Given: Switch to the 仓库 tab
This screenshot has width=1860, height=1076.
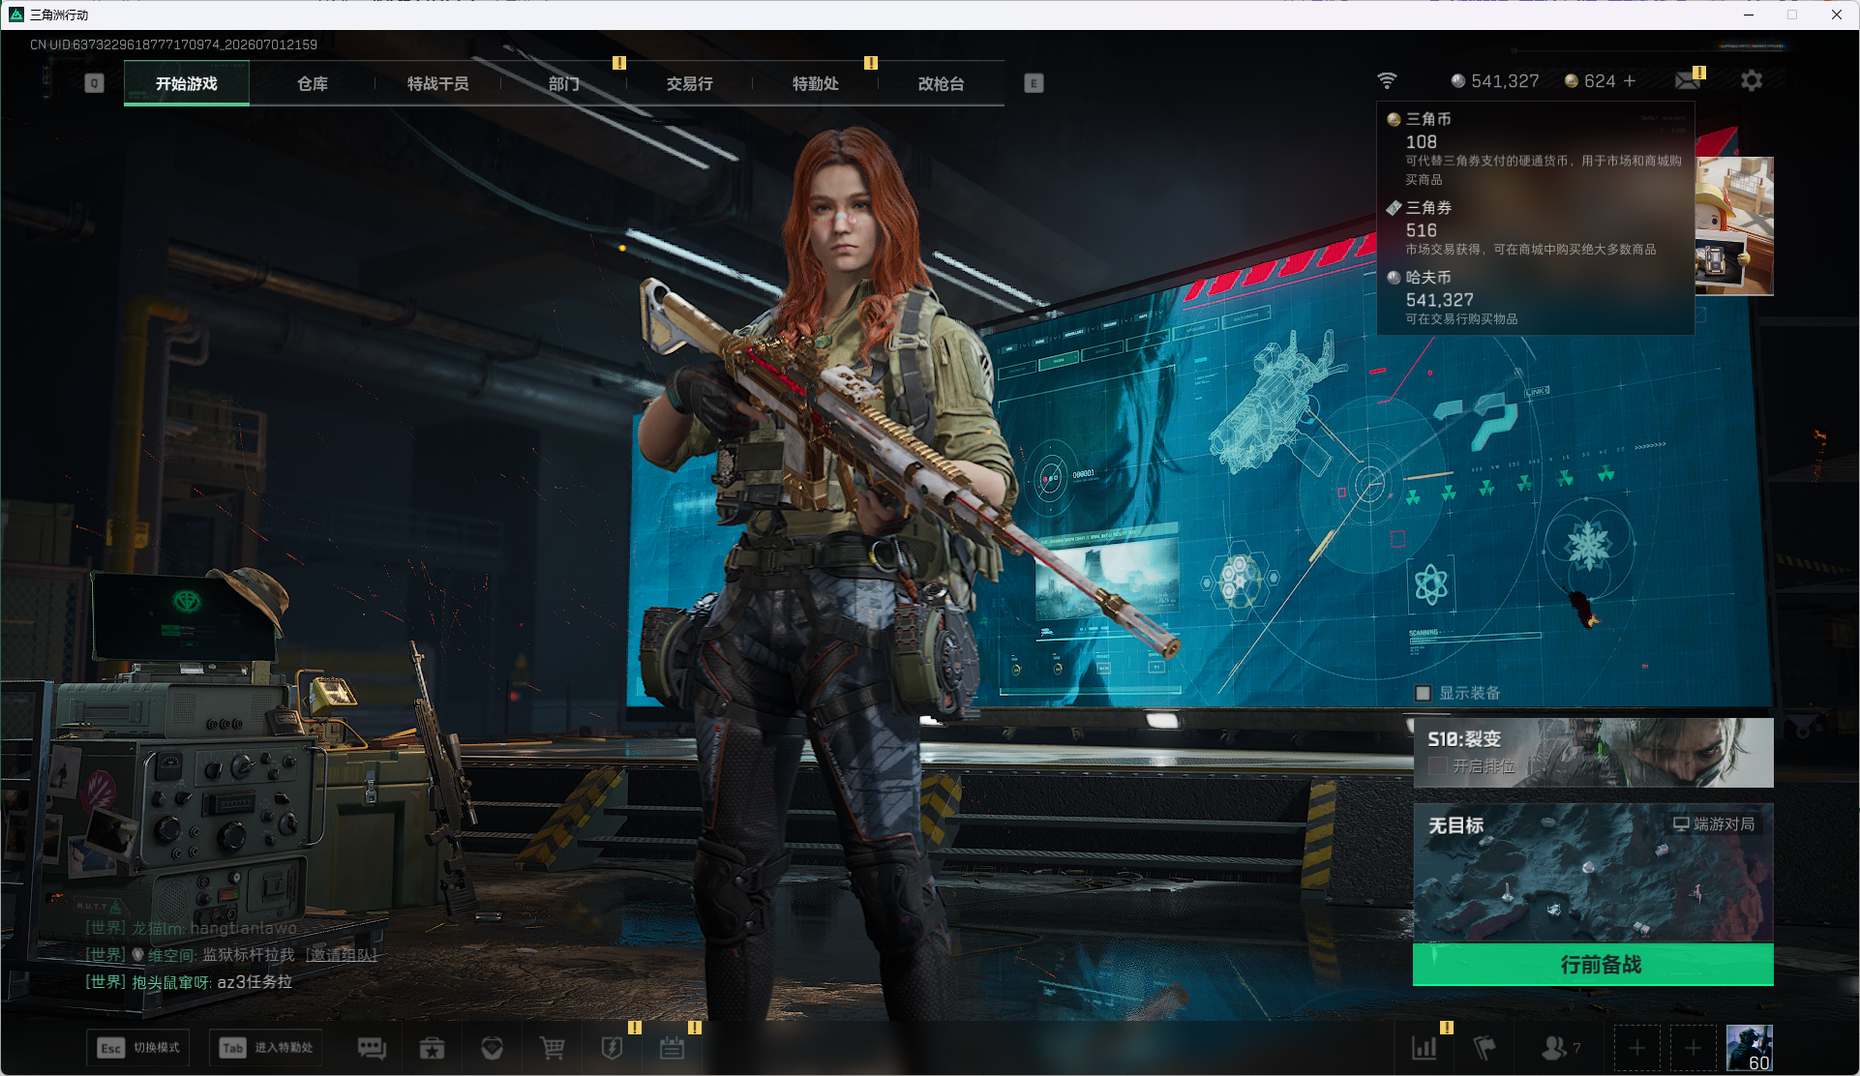Looking at the screenshot, I should click(313, 83).
